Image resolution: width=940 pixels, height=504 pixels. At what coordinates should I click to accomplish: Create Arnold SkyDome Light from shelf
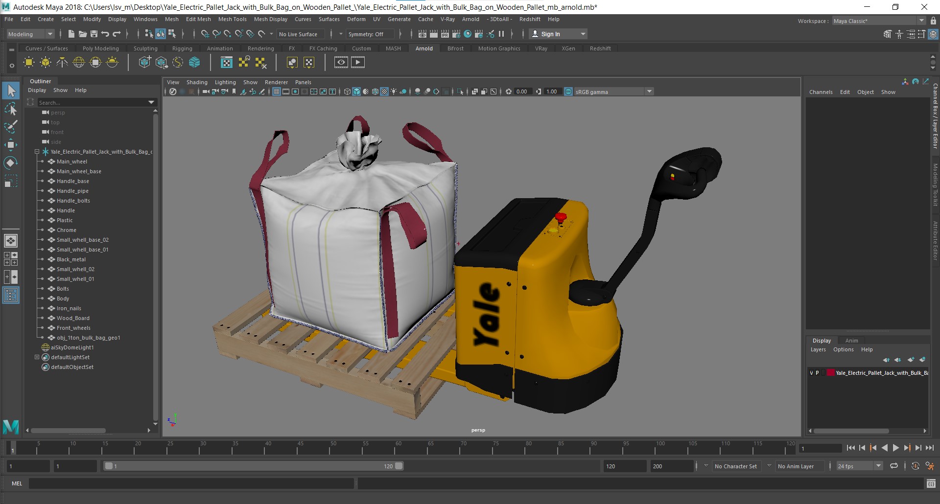click(79, 62)
